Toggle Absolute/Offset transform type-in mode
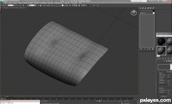 point(99,101)
